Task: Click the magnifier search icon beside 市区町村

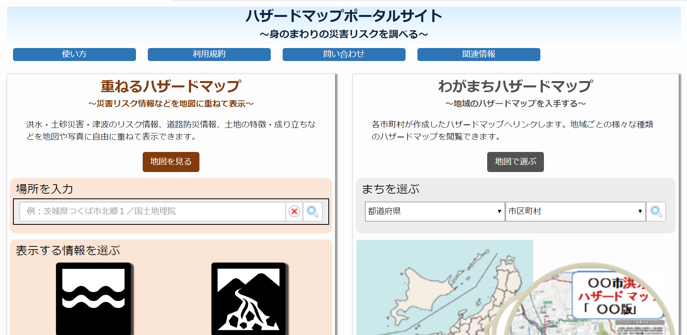Action: click(x=656, y=211)
